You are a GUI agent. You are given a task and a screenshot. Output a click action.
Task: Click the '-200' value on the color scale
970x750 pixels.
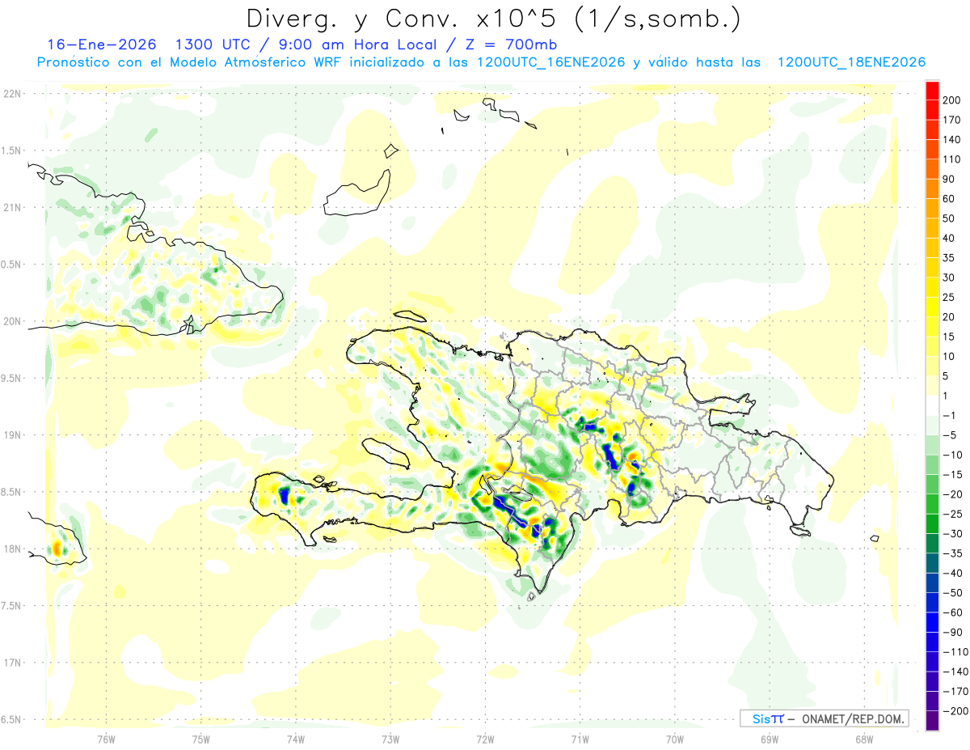point(957,710)
